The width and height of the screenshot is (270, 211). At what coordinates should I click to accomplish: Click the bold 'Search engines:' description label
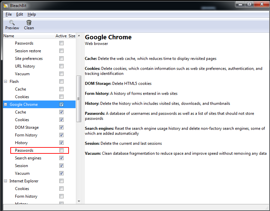99,128
